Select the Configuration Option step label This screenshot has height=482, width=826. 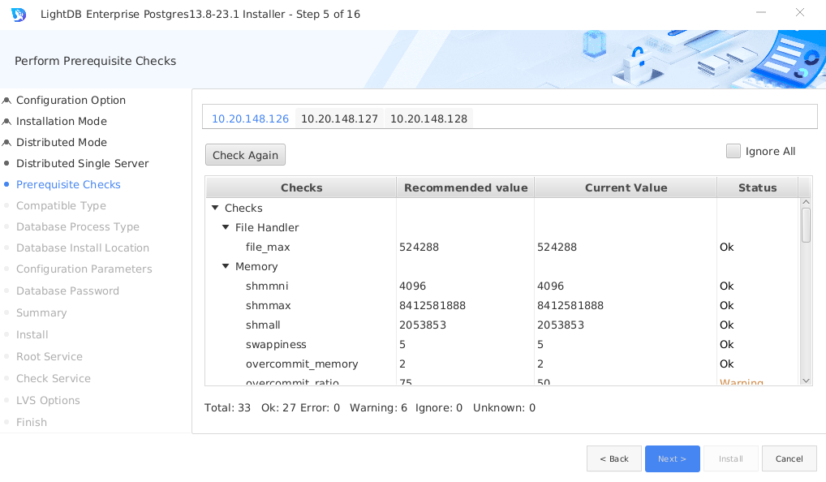coord(71,100)
